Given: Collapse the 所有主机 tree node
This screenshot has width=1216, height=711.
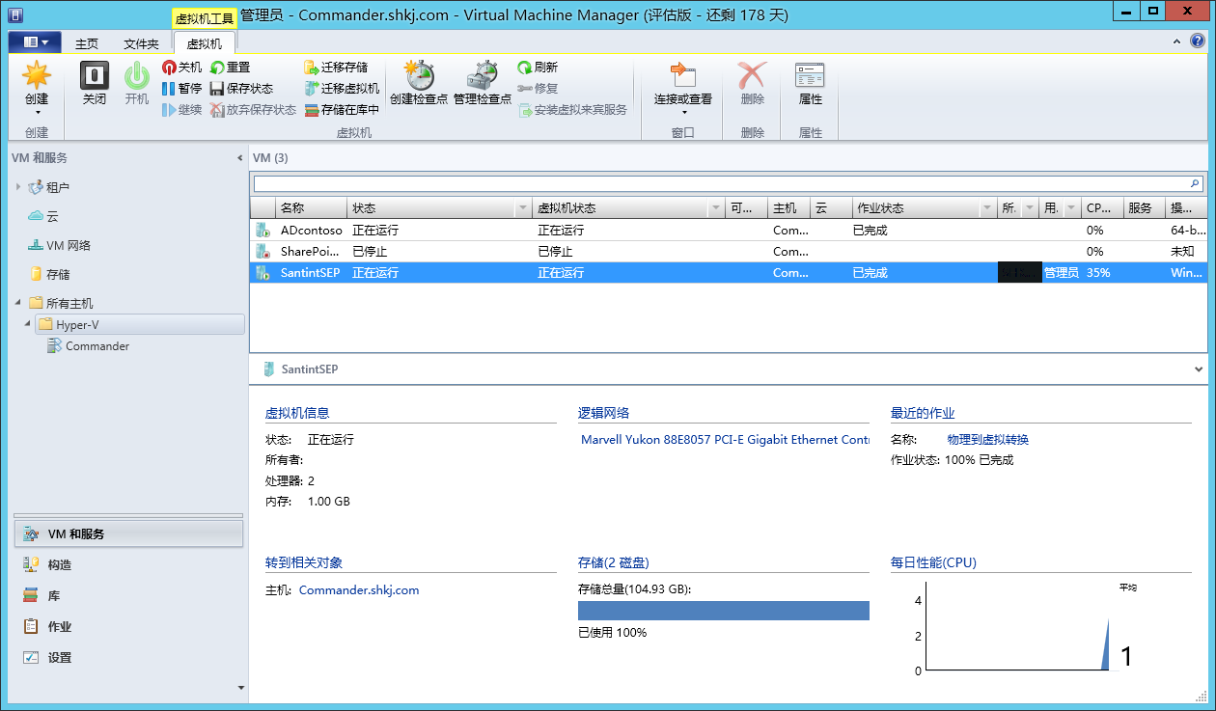Looking at the screenshot, I should pos(18,303).
